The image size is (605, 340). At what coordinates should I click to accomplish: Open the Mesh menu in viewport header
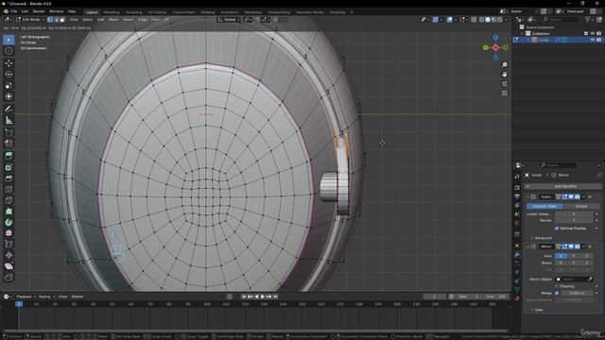(x=113, y=19)
